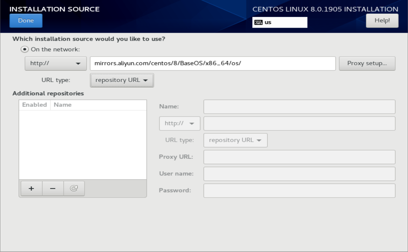Open the Help! button
The width and height of the screenshot is (408, 252).
(x=382, y=21)
